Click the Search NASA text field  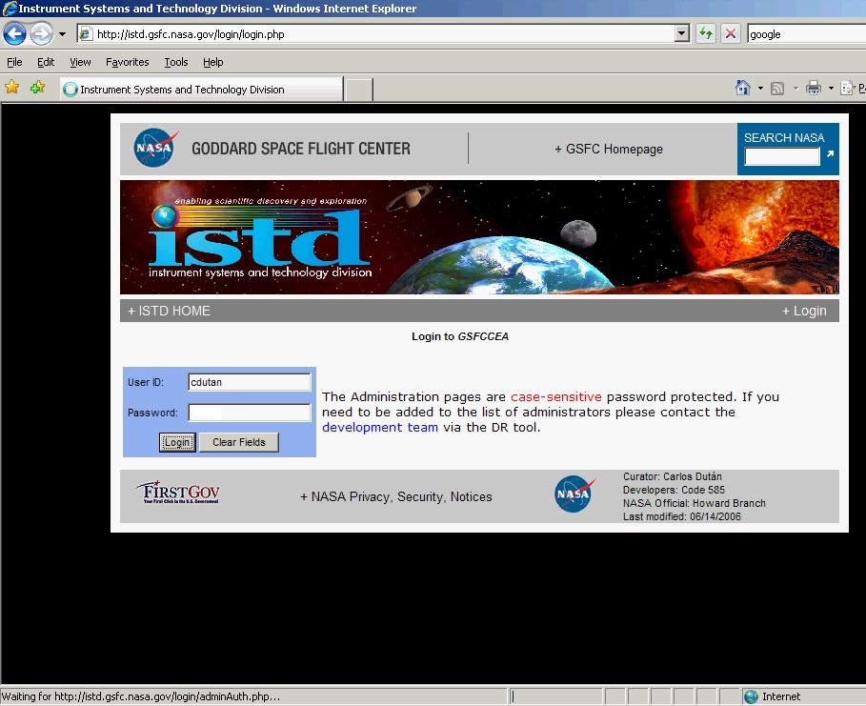(782, 157)
